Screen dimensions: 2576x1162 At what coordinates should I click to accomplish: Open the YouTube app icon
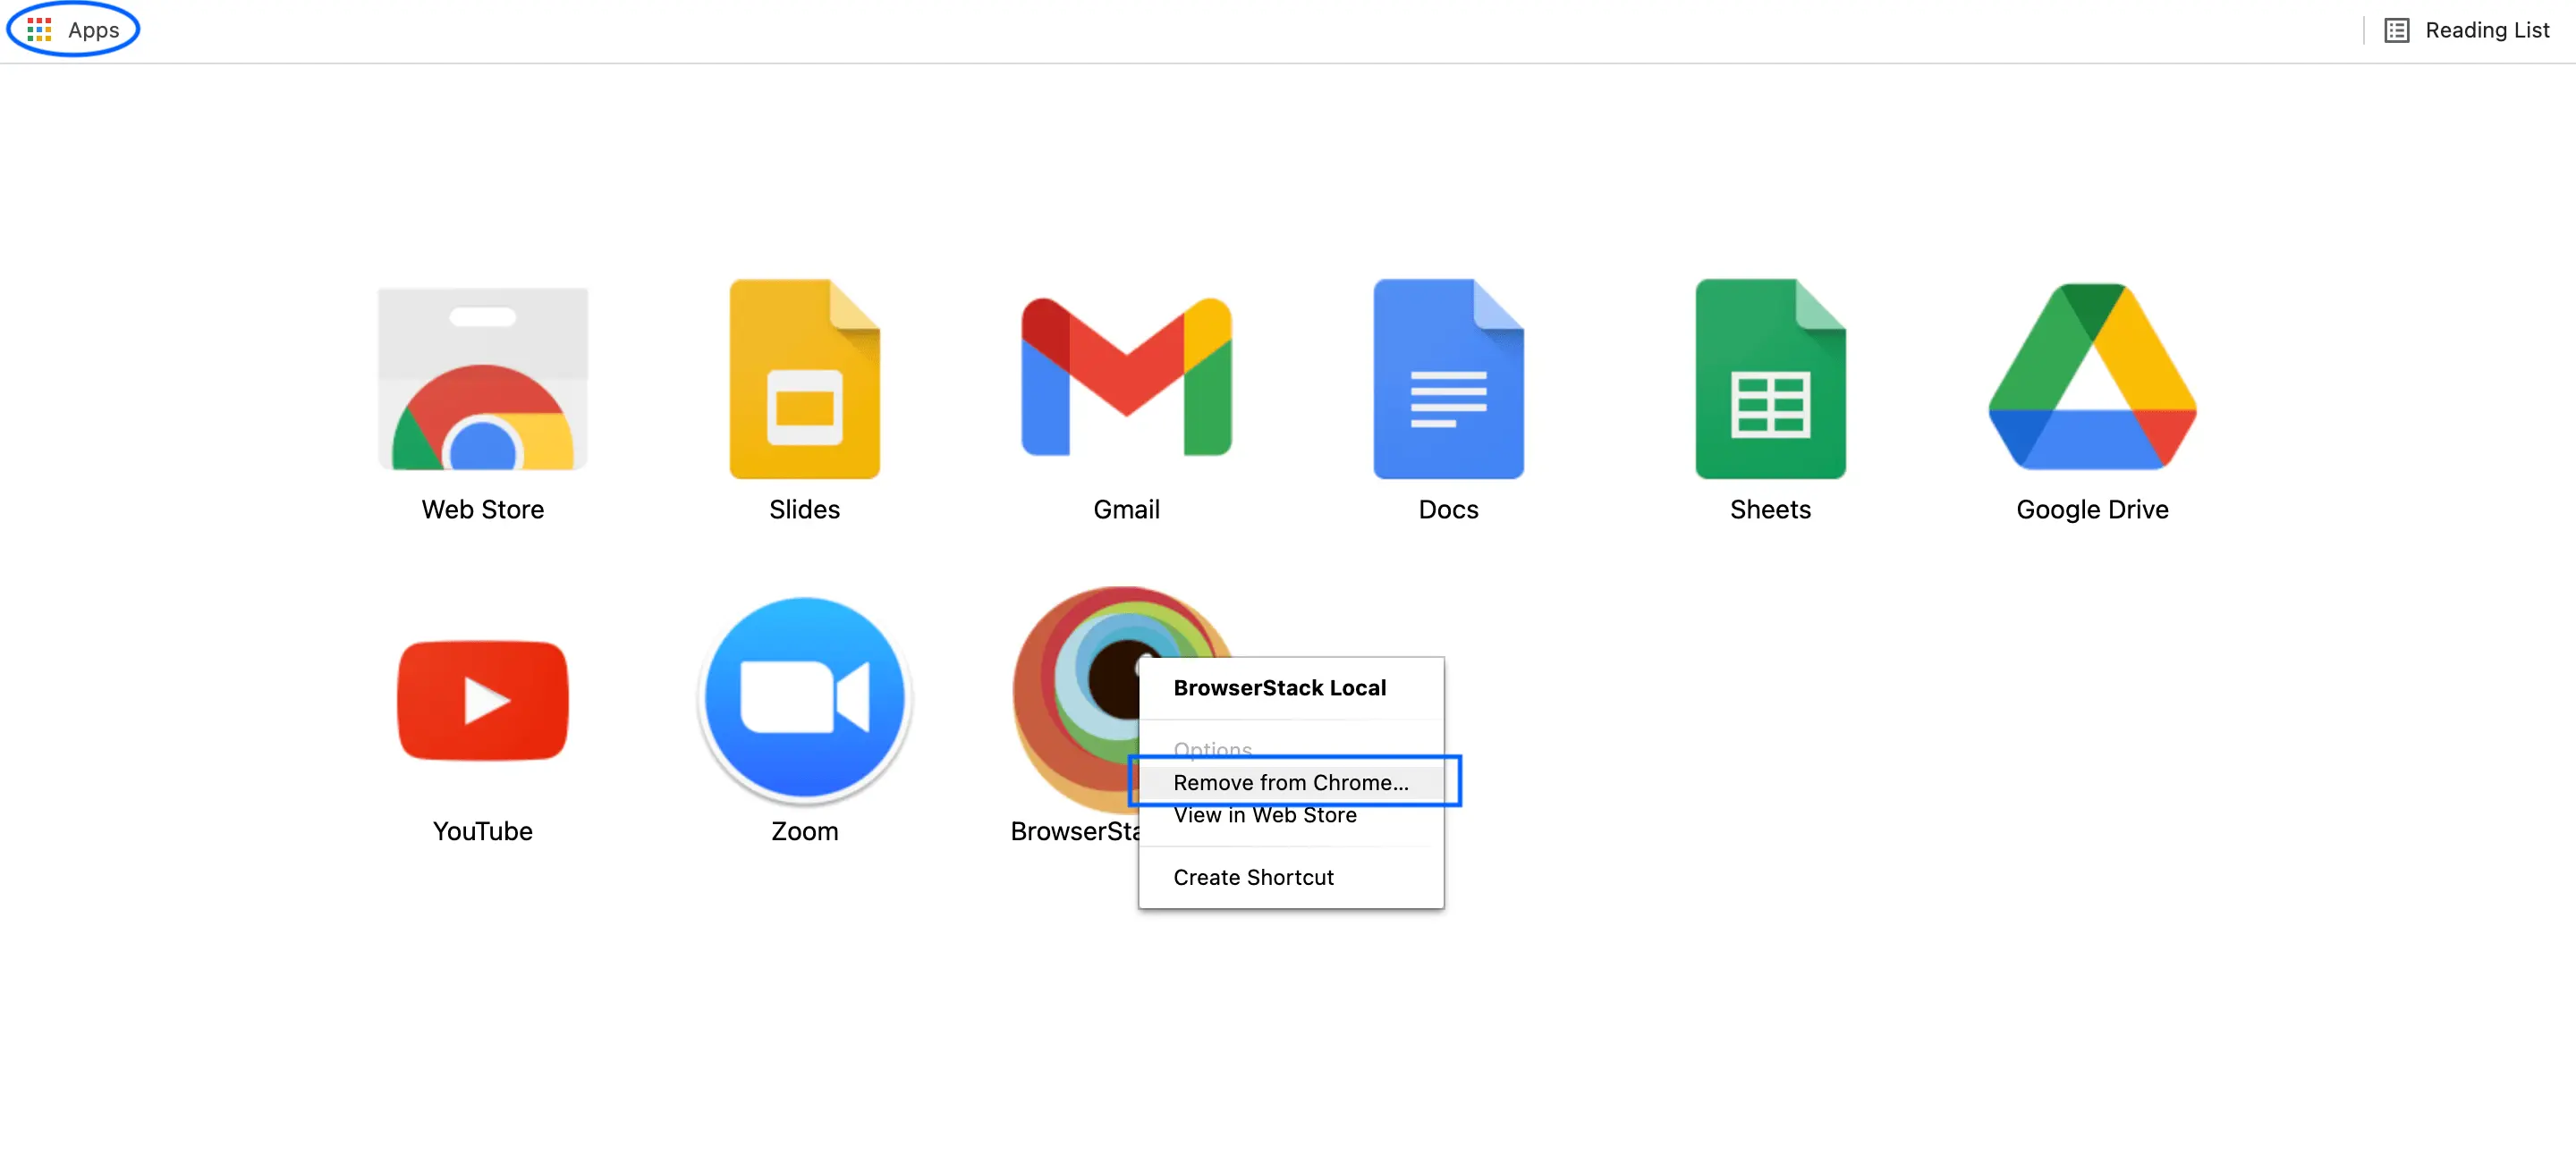tap(482, 699)
